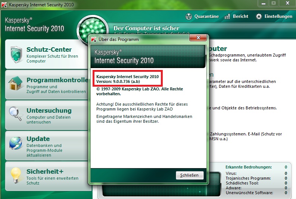This screenshot has width=296, height=199.
Task: Click the 'Trojanisches Programm:' row
Action: [256, 178]
